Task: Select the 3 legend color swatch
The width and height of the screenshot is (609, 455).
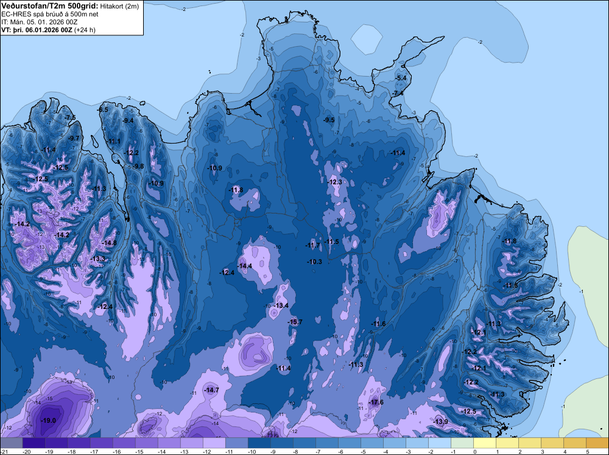Action: [x=552, y=443]
